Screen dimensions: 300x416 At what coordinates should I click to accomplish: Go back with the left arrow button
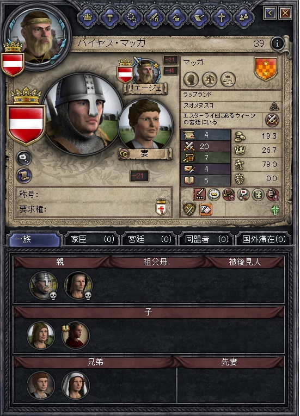coord(270,13)
